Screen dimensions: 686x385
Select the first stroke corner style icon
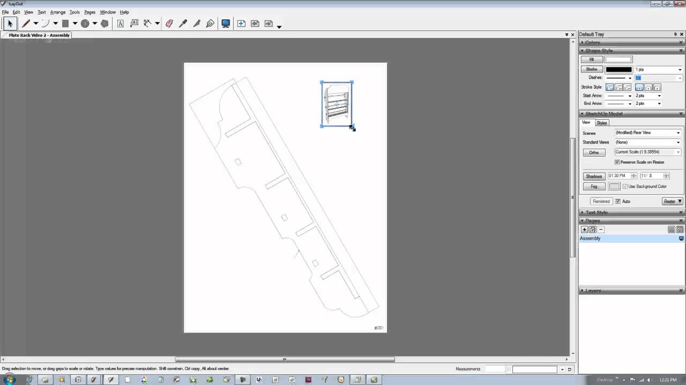[x=610, y=87]
